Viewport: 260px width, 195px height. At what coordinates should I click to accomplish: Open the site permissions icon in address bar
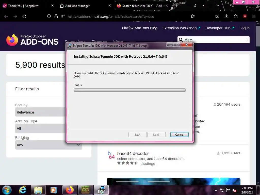click(63, 16)
